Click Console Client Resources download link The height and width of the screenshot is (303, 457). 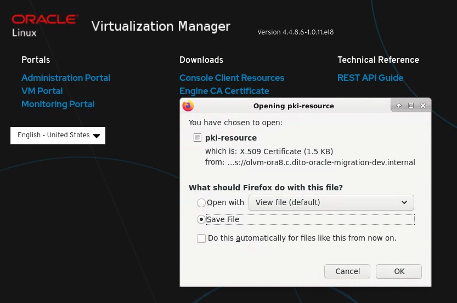pyautogui.click(x=232, y=78)
